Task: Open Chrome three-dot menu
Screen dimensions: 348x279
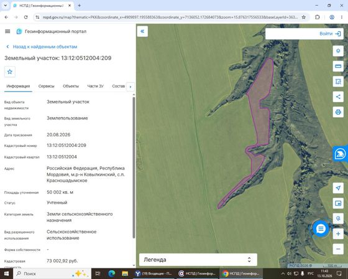Action: (x=342, y=17)
